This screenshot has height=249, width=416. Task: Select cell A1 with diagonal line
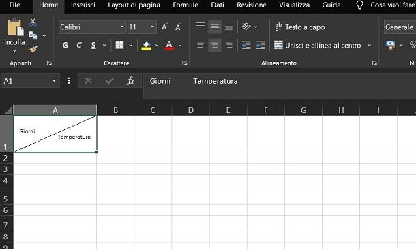click(x=55, y=134)
